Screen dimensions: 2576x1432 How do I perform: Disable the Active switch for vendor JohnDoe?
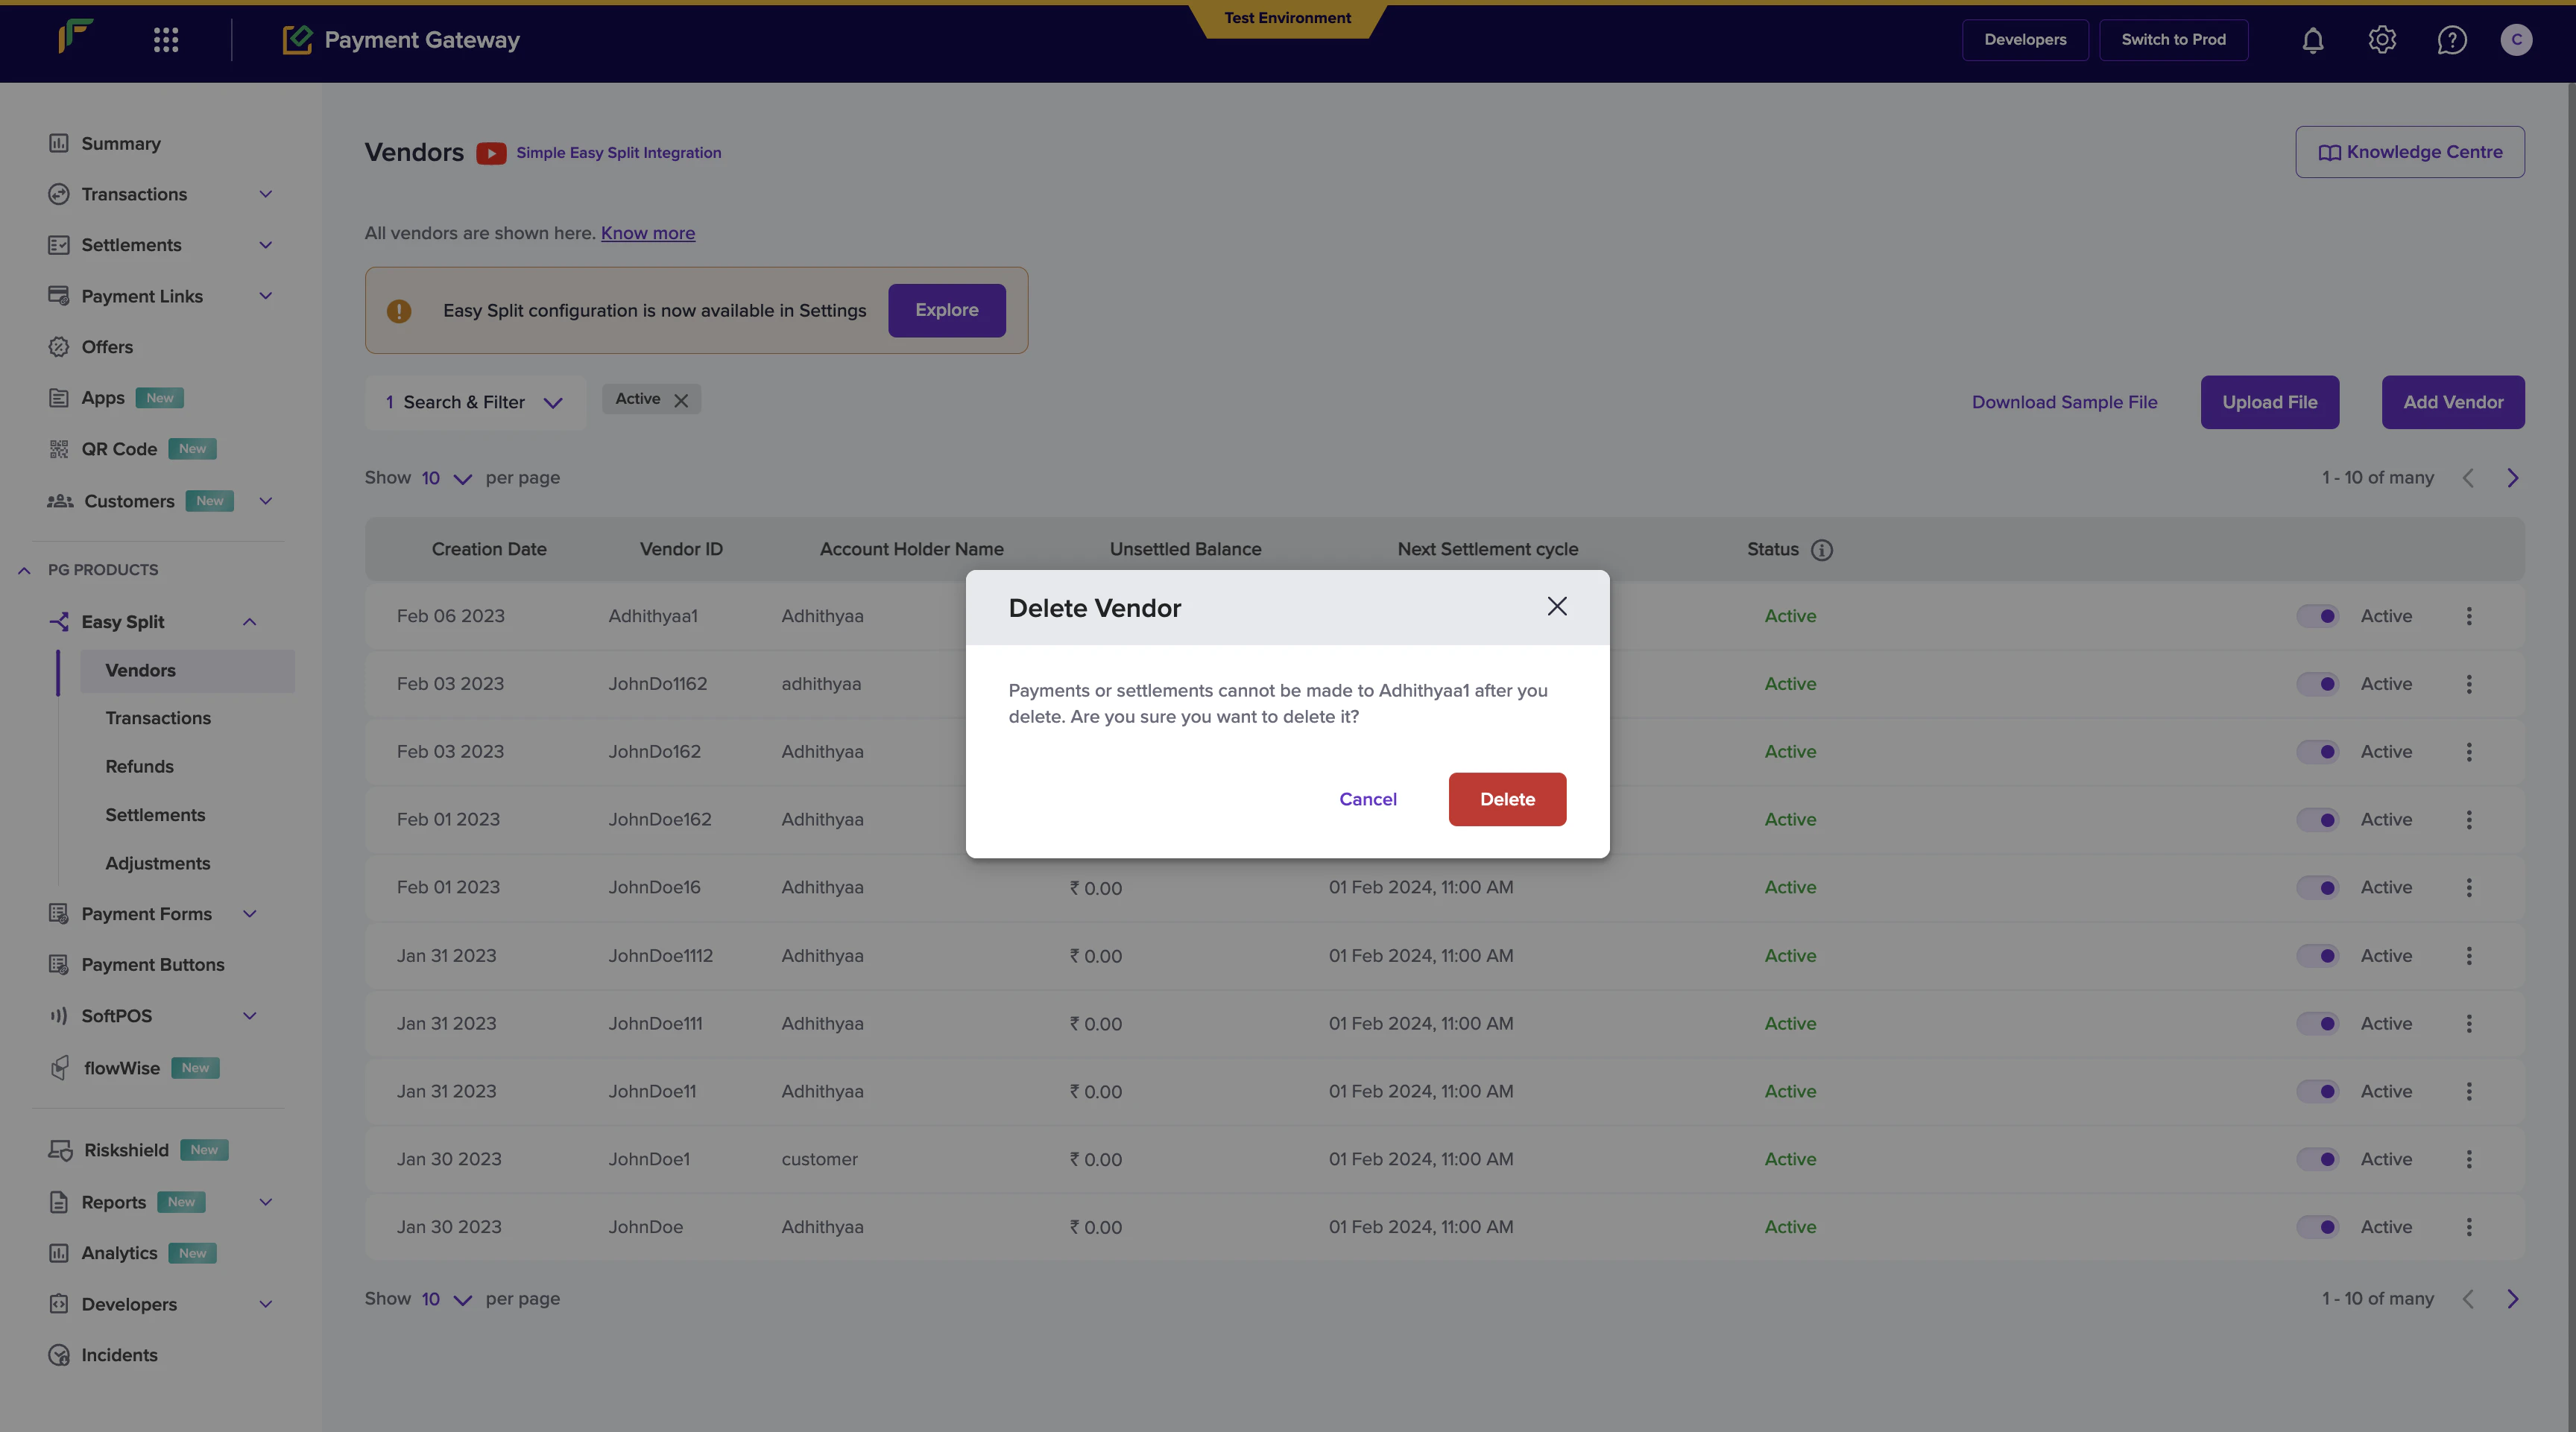(x=2317, y=1227)
